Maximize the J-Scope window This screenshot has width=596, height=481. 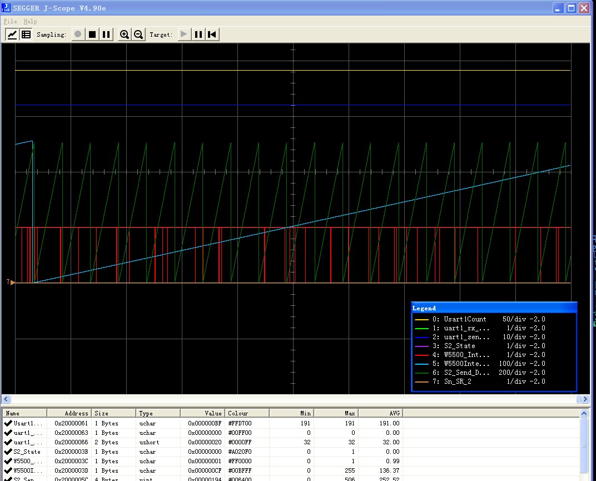coord(571,8)
